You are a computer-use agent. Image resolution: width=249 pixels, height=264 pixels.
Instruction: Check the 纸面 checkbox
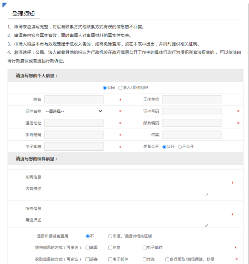point(88,248)
